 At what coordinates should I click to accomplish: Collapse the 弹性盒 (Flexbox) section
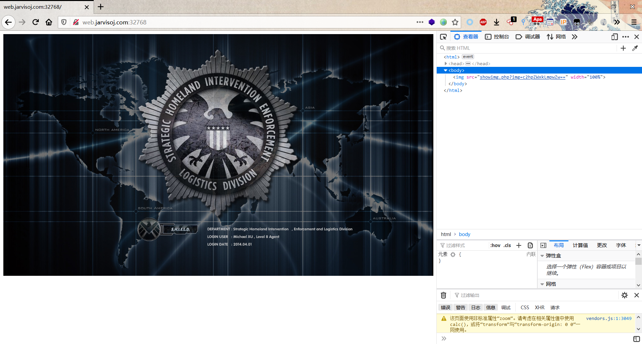(x=542, y=256)
